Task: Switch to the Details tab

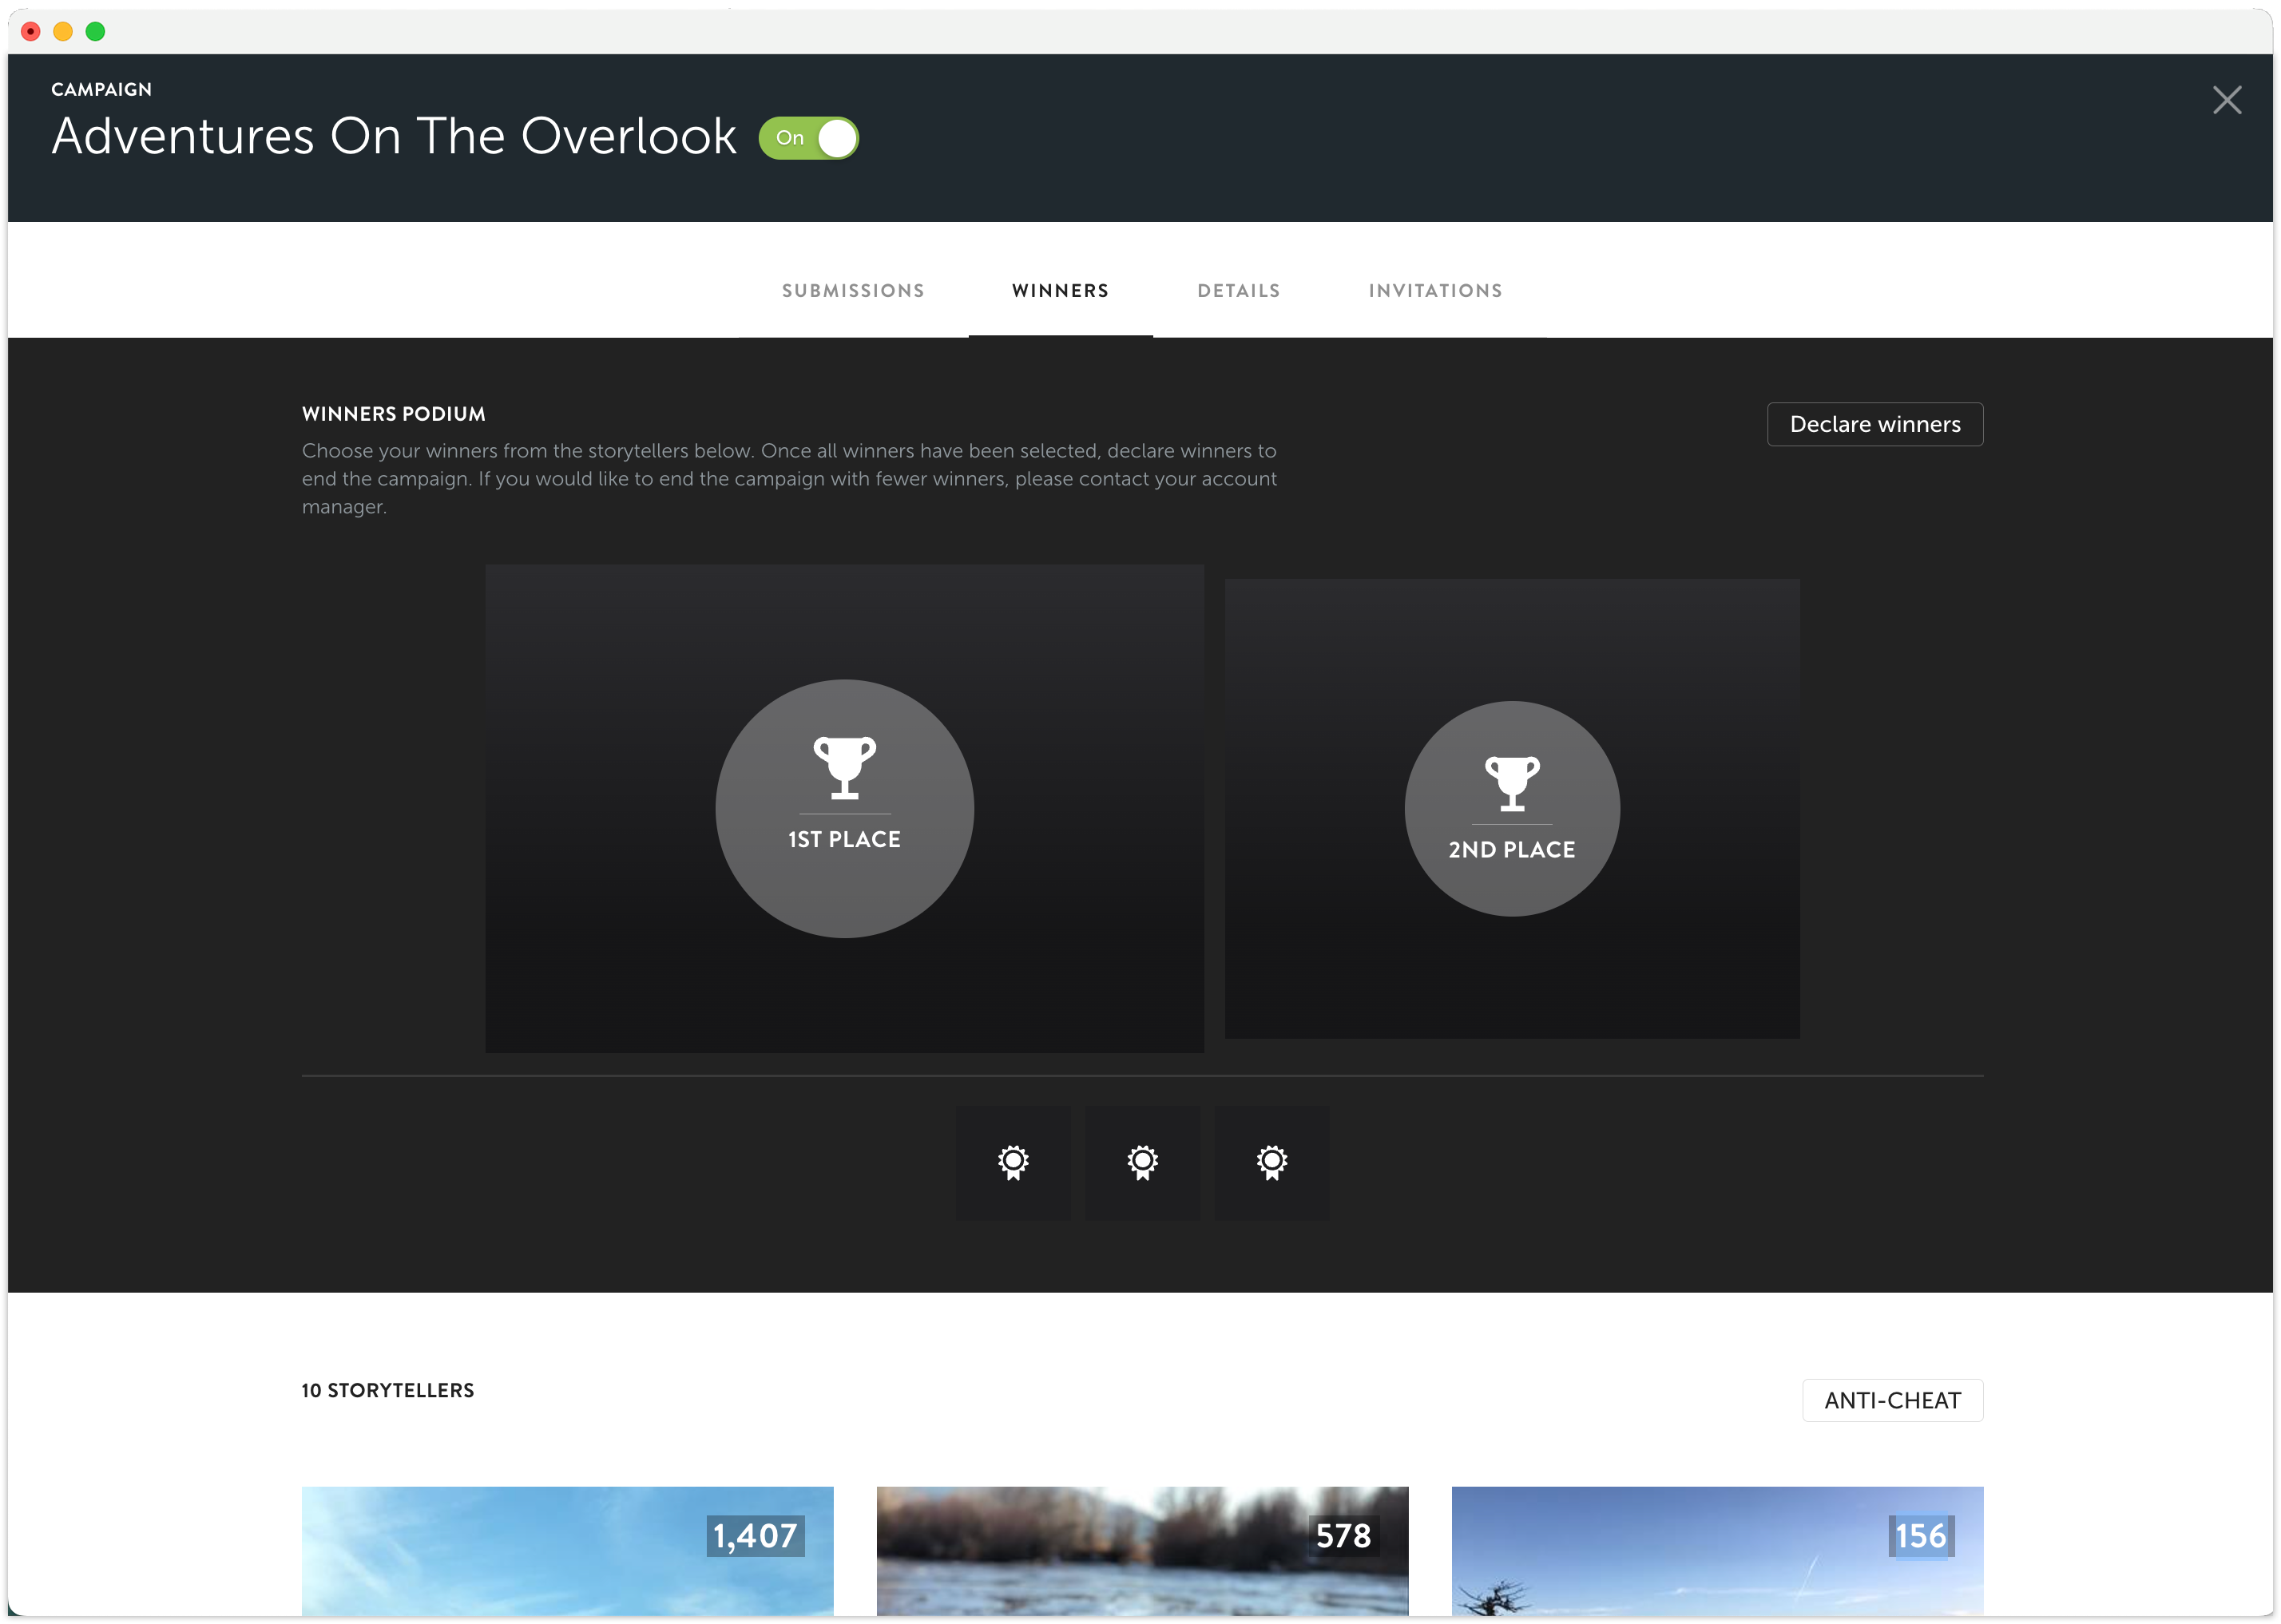Action: click(x=1238, y=291)
